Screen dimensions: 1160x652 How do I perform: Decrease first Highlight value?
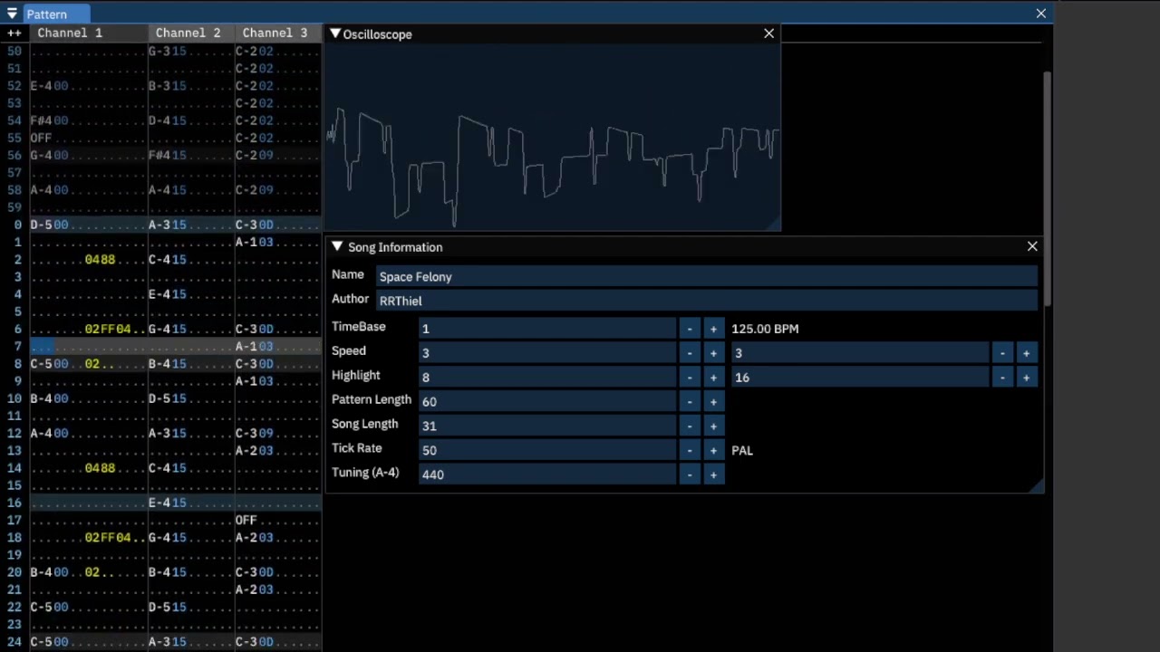coord(690,378)
